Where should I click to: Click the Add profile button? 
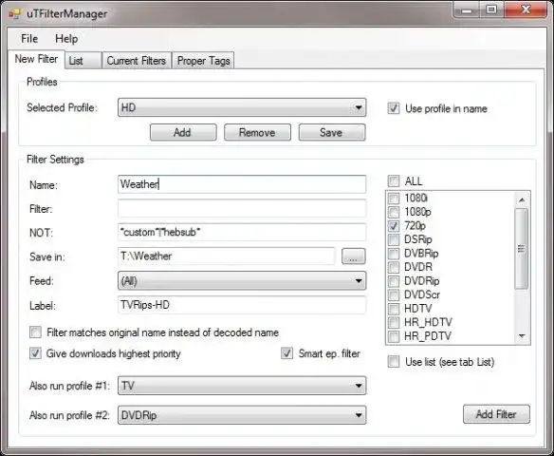pos(183,132)
